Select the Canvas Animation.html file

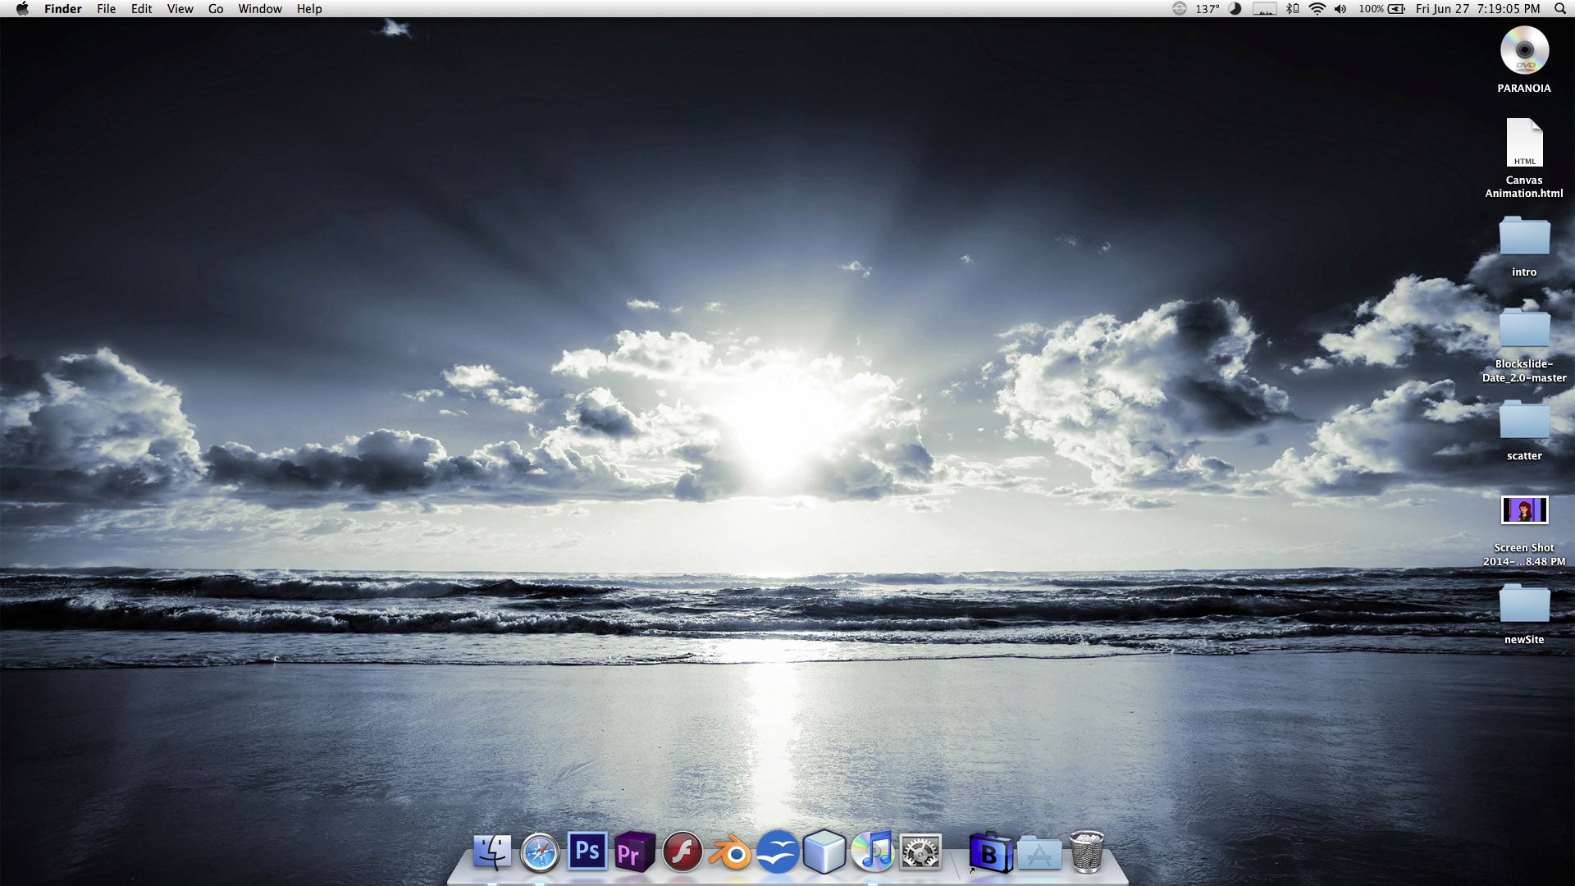(1524, 144)
